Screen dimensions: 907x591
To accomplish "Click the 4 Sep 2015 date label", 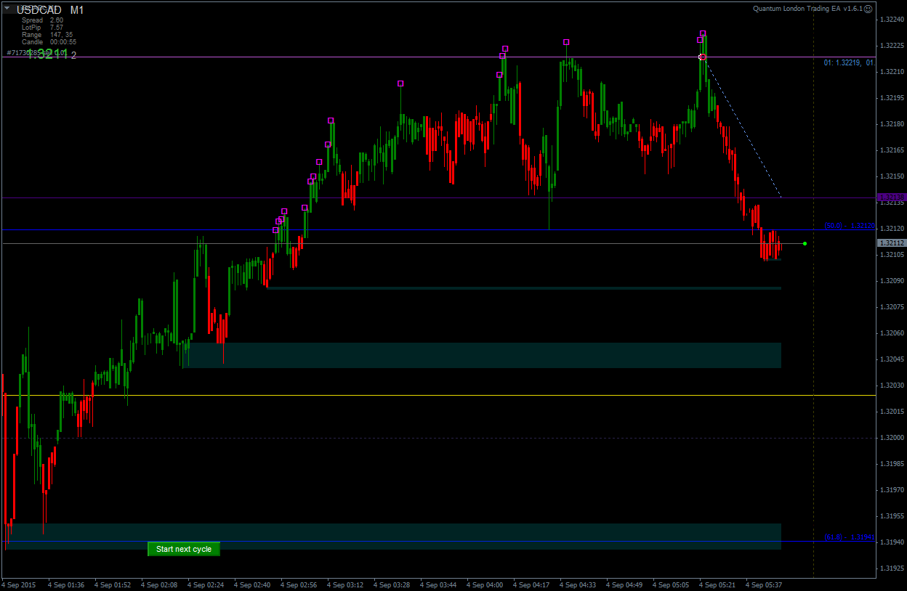I will pyautogui.click(x=19, y=584).
